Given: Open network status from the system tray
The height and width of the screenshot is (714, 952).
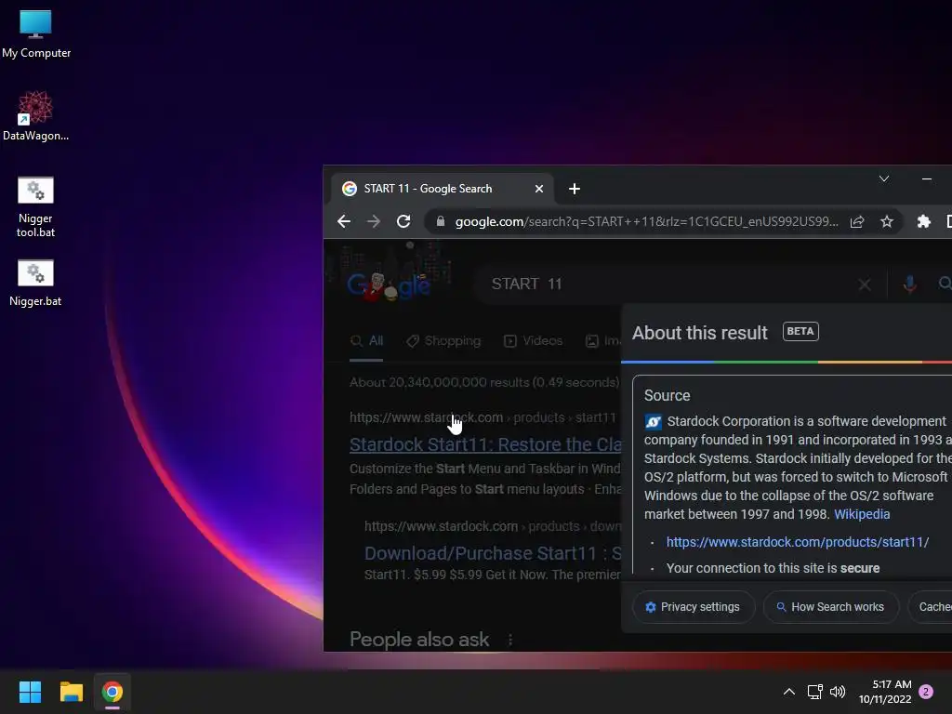Looking at the screenshot, I should 814,692.
